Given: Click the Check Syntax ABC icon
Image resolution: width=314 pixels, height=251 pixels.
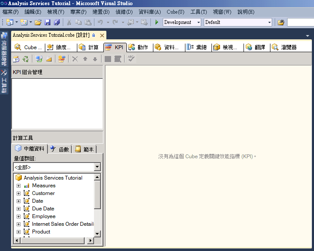Looking at the screenshot, I should tap(131, 59).
